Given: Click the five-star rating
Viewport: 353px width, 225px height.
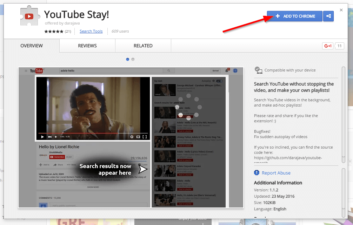Looking at the screenshot, I should tap(54, 32).
